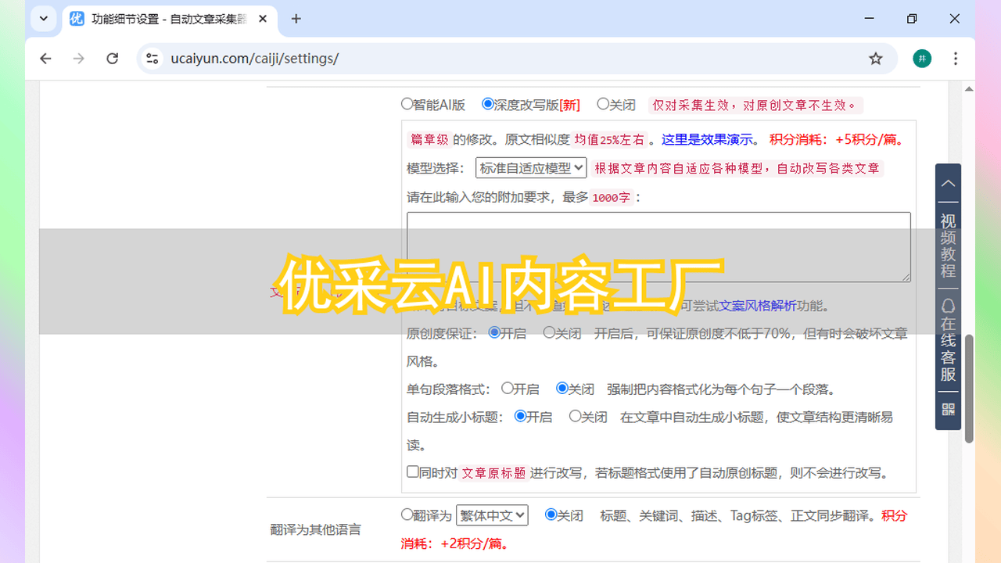
Task: Click the Chrome profile avatar
Action: click(x=922, y=59)
